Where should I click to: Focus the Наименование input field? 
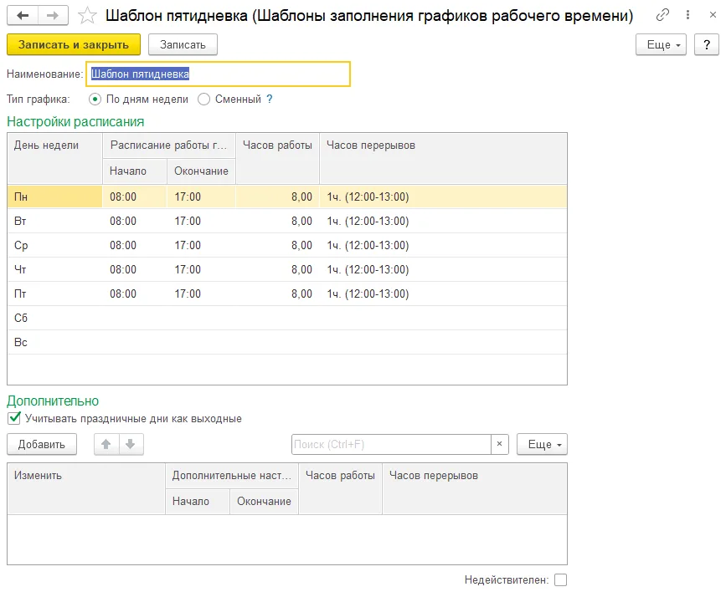pyautogui.click(x=218, y=74)
